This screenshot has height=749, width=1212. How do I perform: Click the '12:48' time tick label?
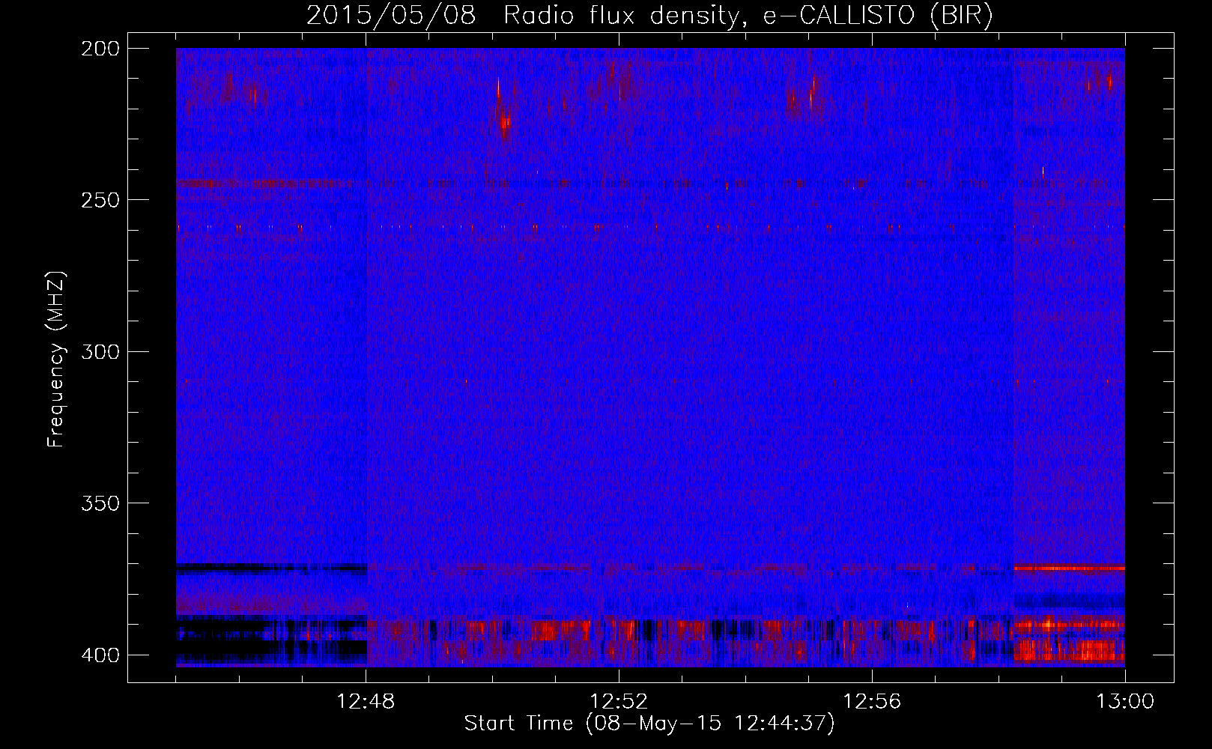pos(366,702)
